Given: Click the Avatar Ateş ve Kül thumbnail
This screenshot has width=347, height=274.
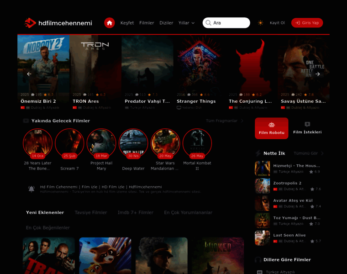Looking at the screenshot, I should [262, 203].
